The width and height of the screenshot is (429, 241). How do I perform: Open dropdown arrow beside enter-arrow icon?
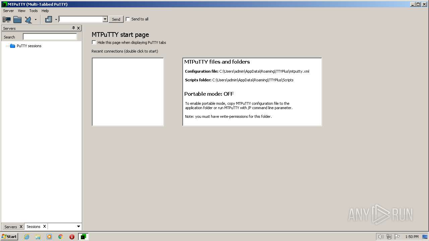pos(56,19)
